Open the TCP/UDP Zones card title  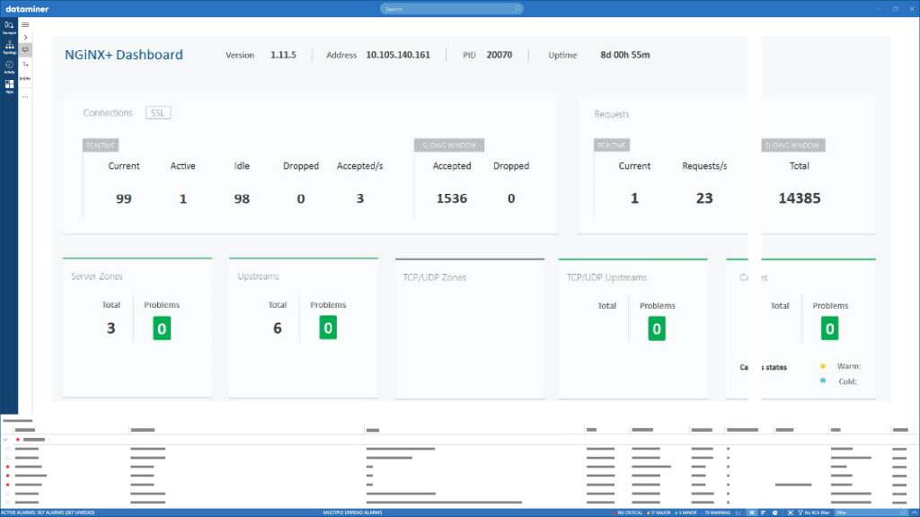(x=435, y=277)
